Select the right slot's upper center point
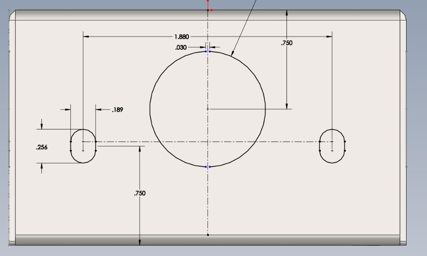This screenshot has width=427, height=256. (x=332, y=141)
